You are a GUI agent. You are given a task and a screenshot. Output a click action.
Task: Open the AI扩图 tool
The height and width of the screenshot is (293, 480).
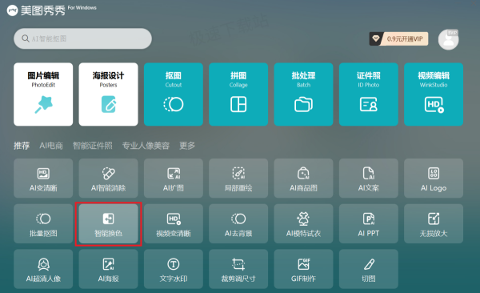coord(174,178)
